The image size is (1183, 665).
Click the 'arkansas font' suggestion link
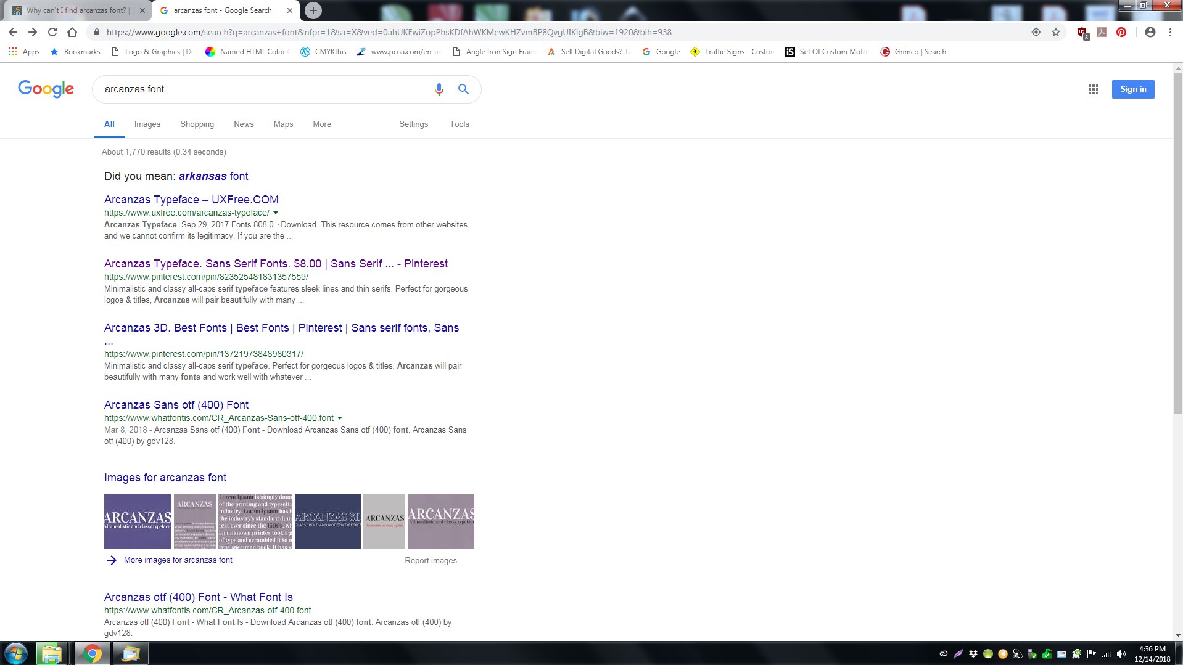(x=213, y=176)
